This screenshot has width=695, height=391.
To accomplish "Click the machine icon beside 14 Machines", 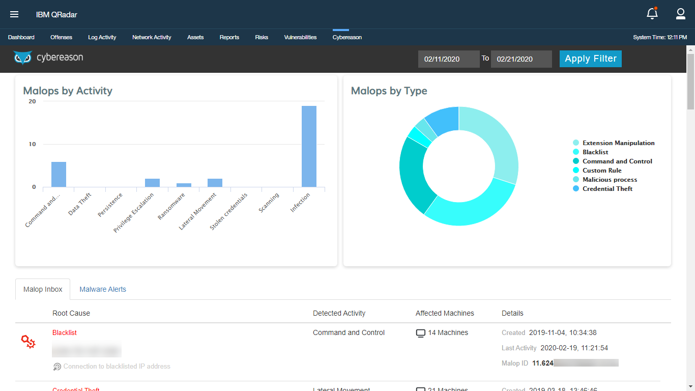I will [x=420, y=332].
